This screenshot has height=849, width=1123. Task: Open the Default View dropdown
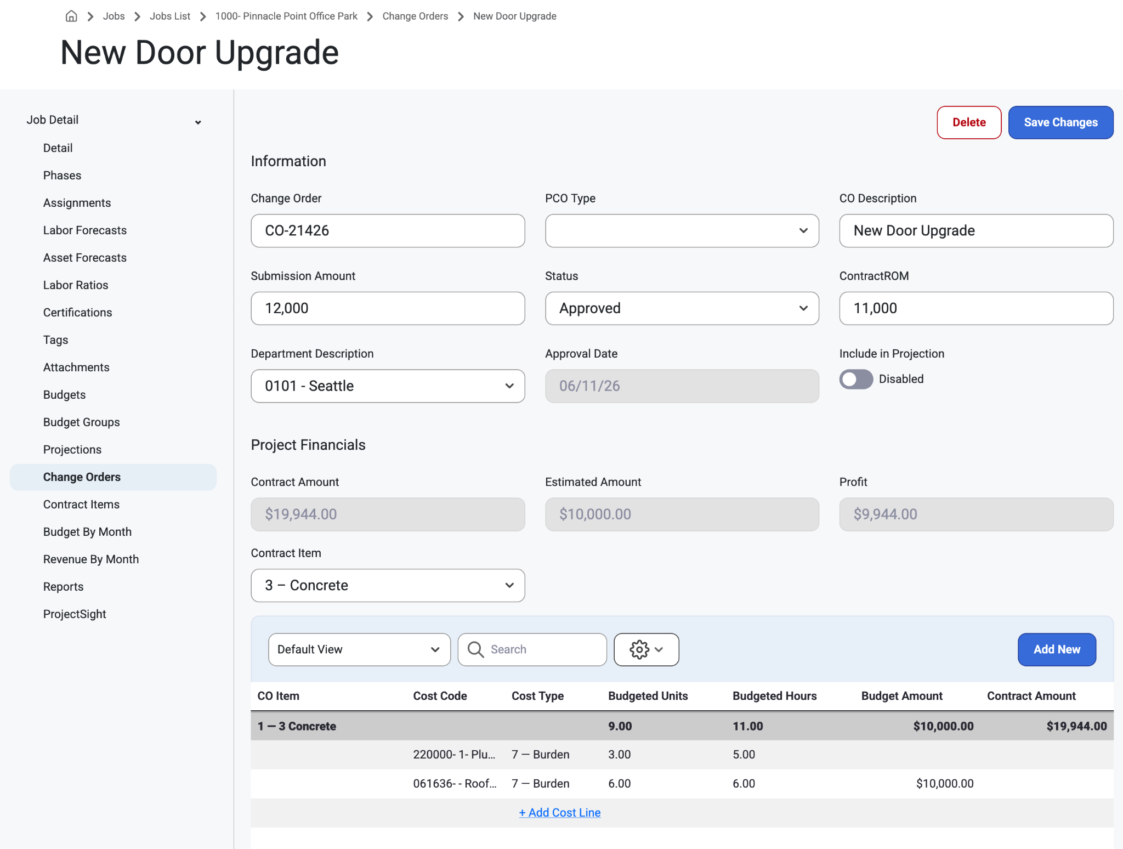coord(359,649)
